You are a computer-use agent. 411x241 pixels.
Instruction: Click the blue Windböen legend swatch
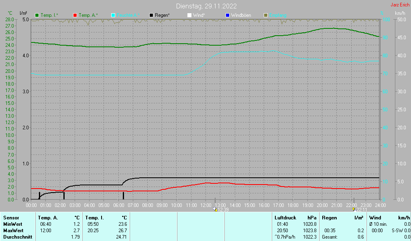click(x=228, y=15)
